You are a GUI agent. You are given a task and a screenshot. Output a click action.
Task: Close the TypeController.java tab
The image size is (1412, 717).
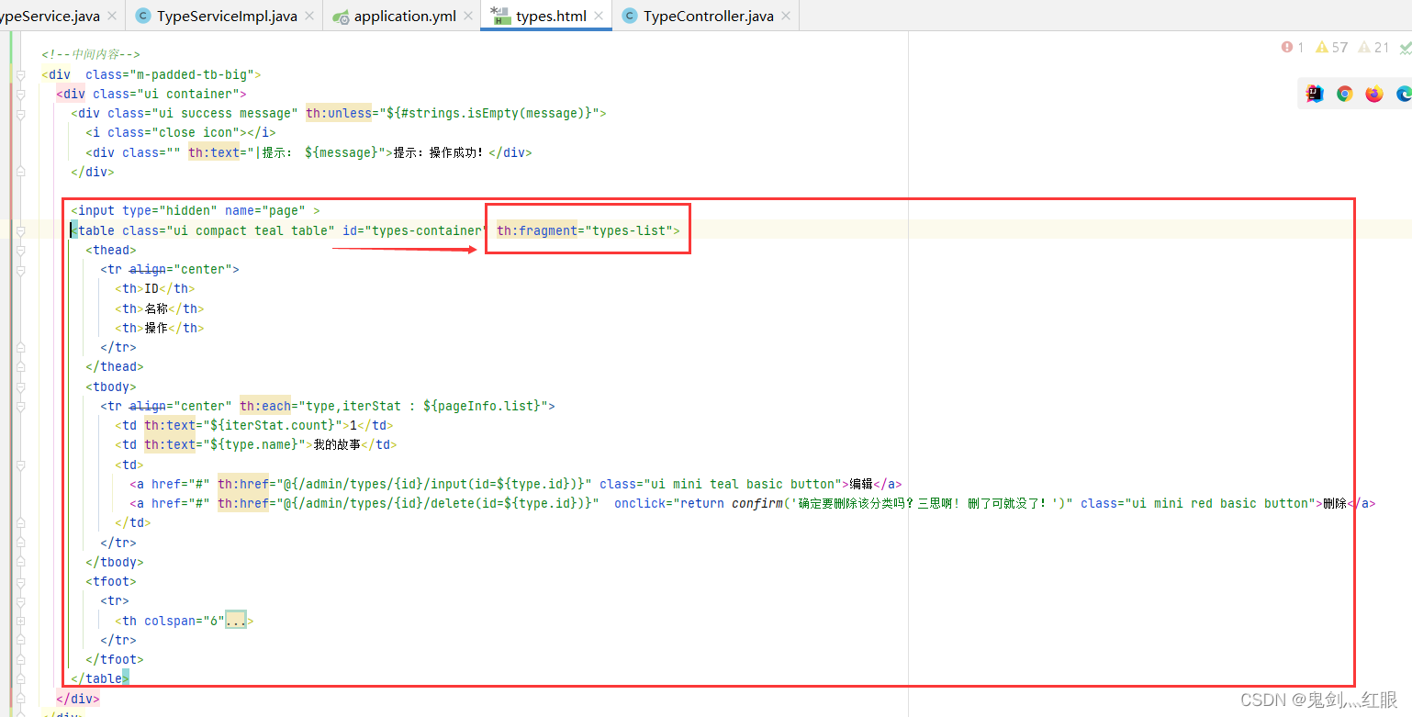click(786, 16)
